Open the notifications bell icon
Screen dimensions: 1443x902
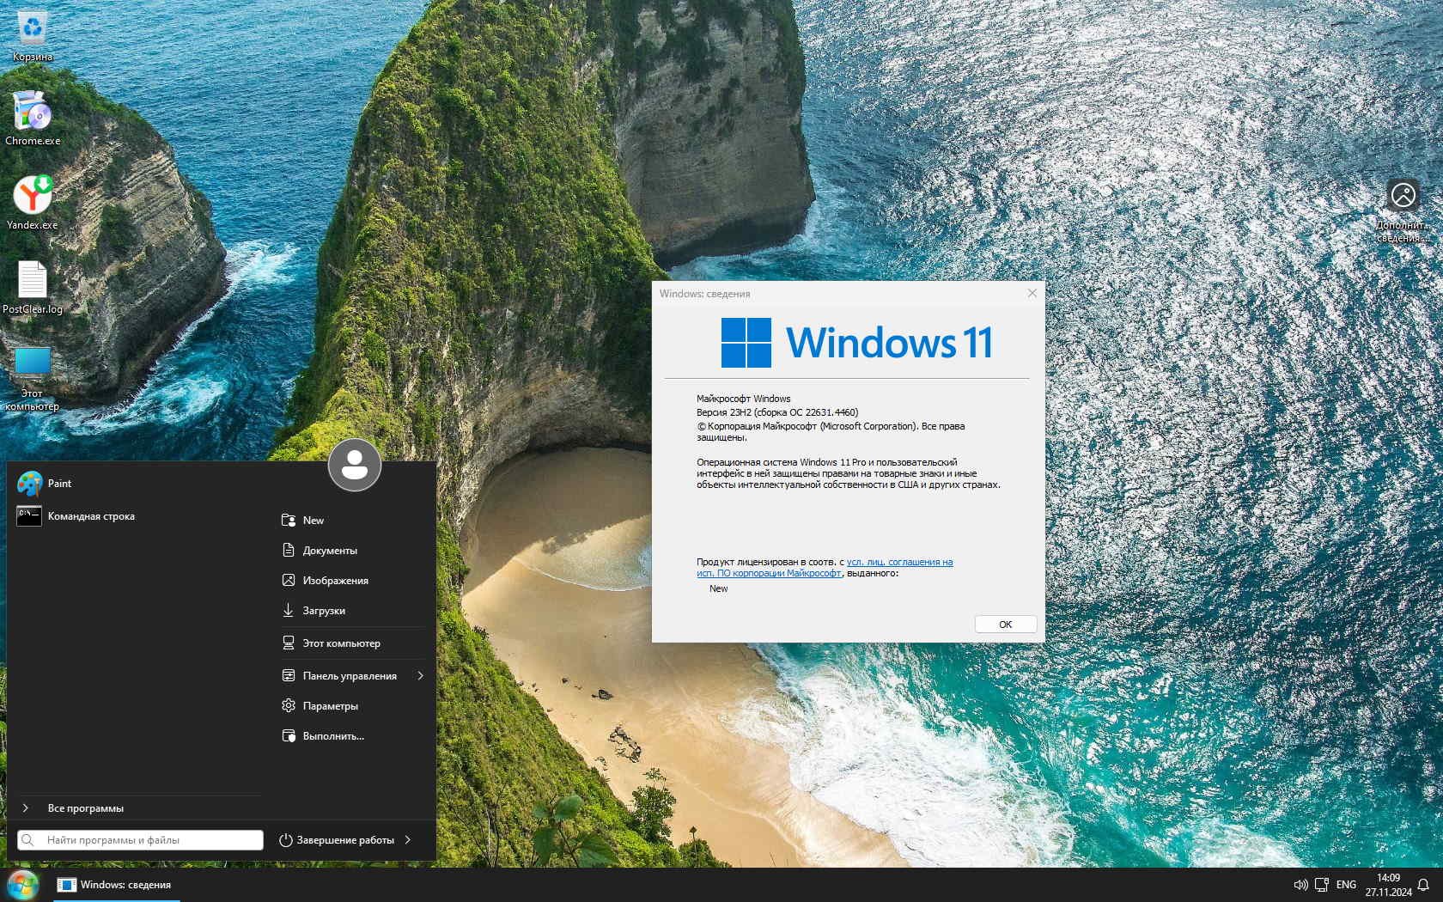(1423, 885)
